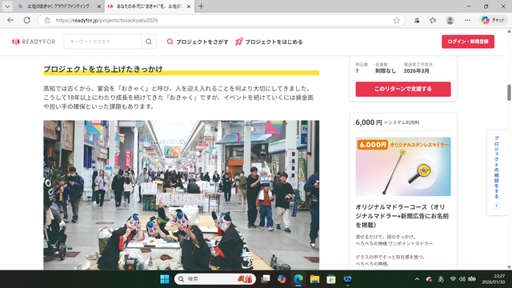Screen dimensions: 512x288
Task: Close the 土佐のおきゃく search tab
Action: tap(99, 6)
